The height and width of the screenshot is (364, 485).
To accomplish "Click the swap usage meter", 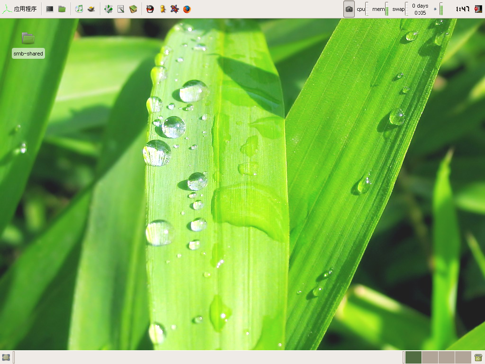I will tap(400, 9).
